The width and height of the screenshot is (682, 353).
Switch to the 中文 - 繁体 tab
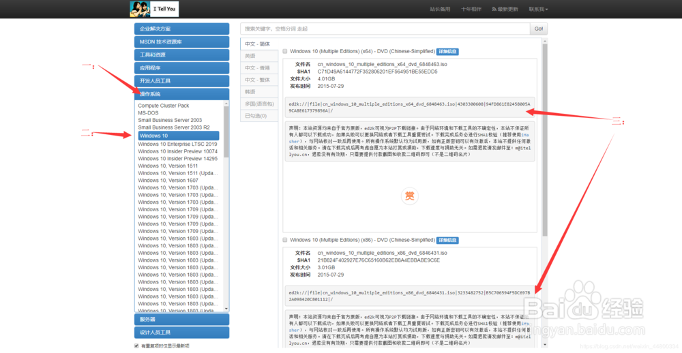point(259,80)
